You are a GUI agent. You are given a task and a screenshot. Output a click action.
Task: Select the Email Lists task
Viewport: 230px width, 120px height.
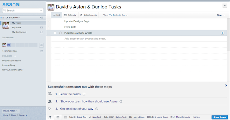coord(70,27)
